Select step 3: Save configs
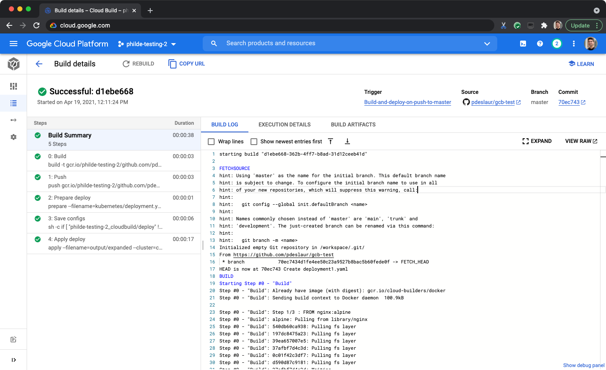Viewport: 606px width, 370px height. [x=114, y=223]
